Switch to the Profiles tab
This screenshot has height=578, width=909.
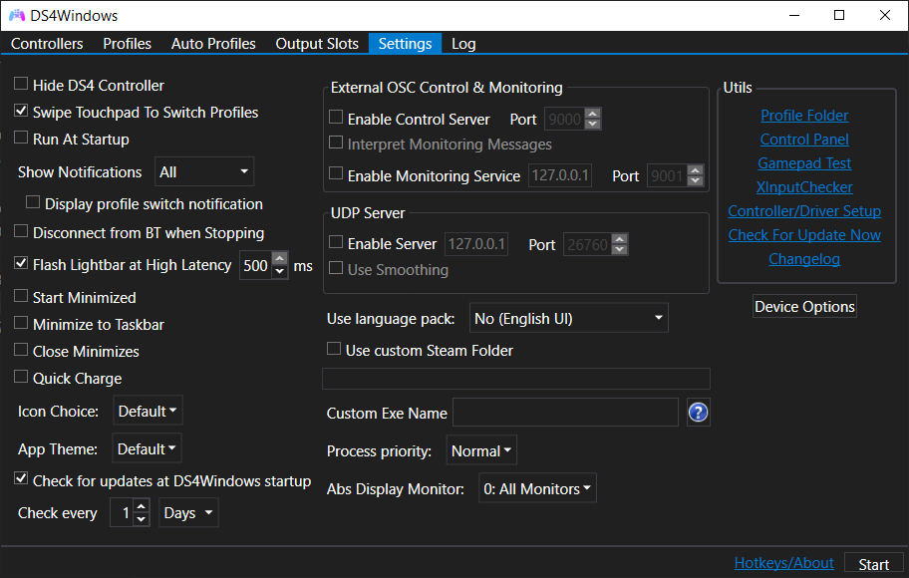pyautogui.click(x=127, y=44)
